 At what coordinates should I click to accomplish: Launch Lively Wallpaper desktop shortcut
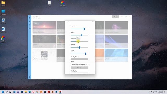3,39
